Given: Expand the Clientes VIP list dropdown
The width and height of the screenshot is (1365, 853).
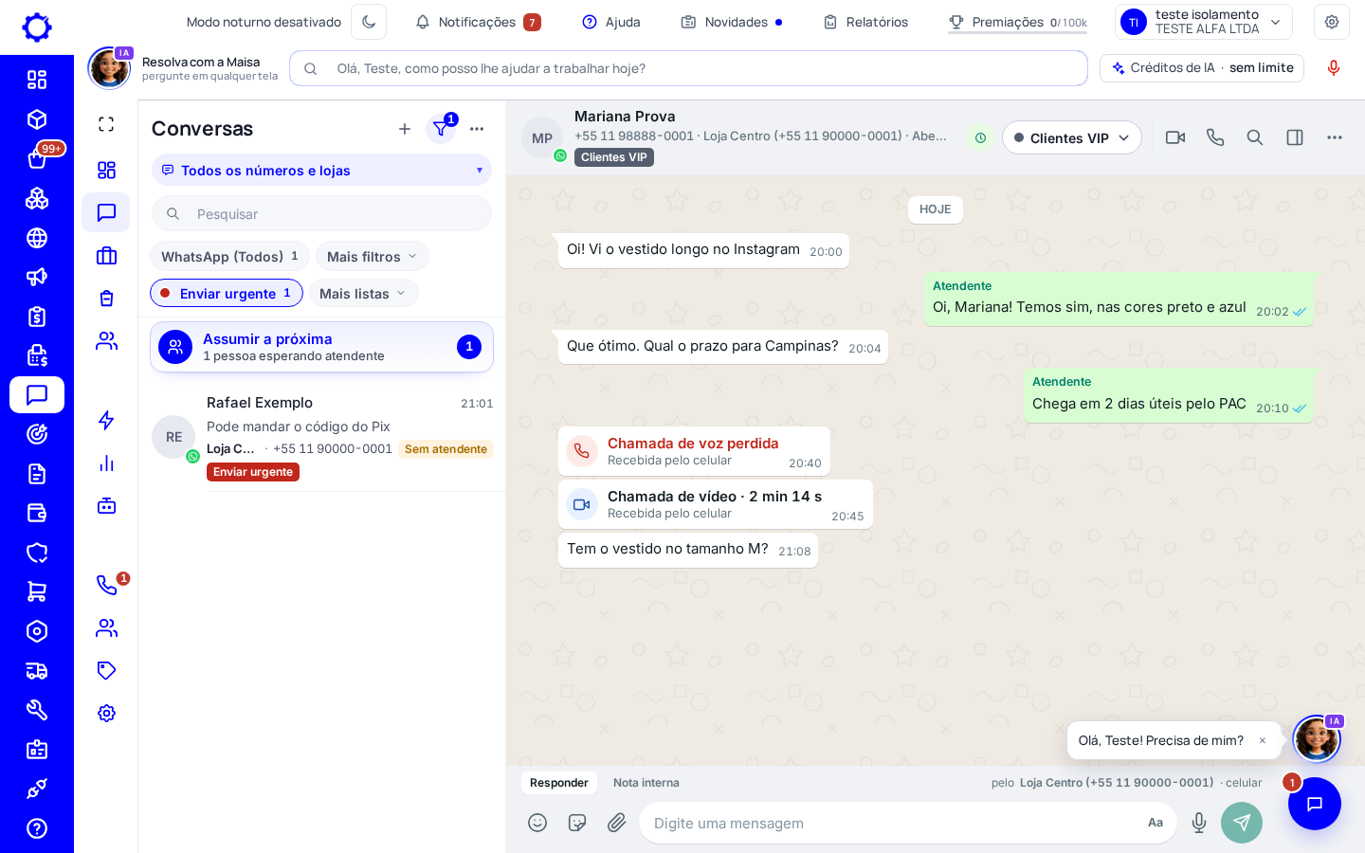Looking at the screenshot, I should [x=1071, y=137].
